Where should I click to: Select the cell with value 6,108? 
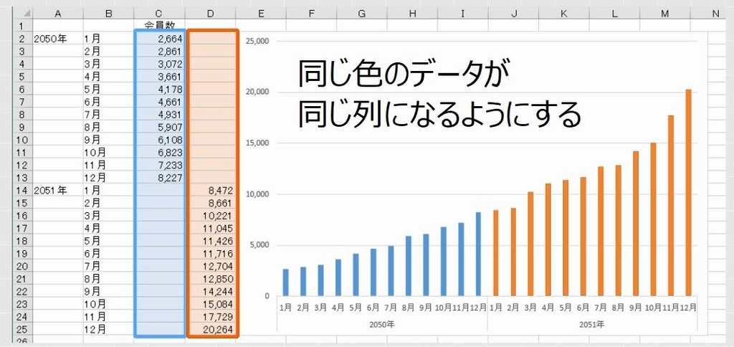click(159, 140)
